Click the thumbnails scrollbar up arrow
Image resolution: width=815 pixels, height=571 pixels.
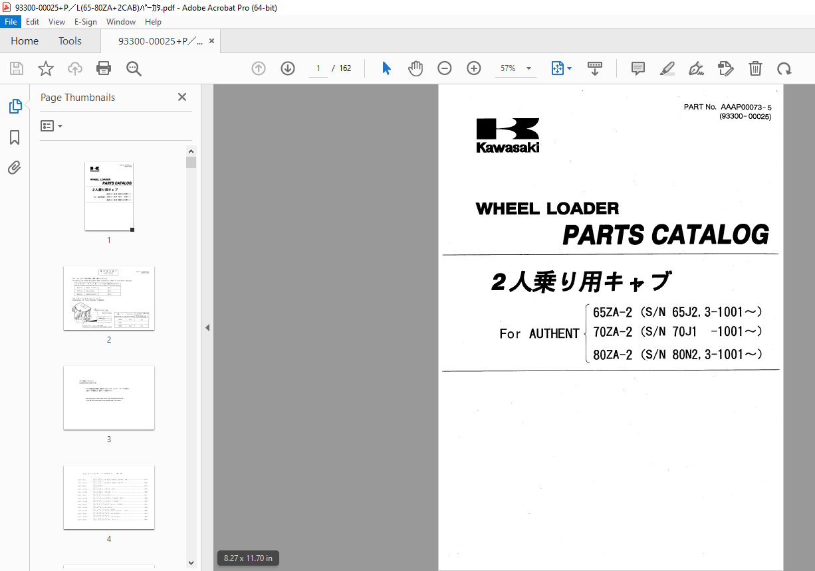[x=191, y=151]
